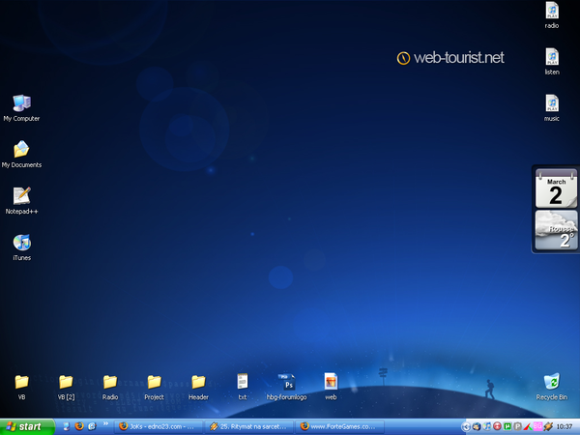Click the red-green triangle tray icon
Image resolution: width=580 pixels, height=435 pixels.
(x=528, y=427)
